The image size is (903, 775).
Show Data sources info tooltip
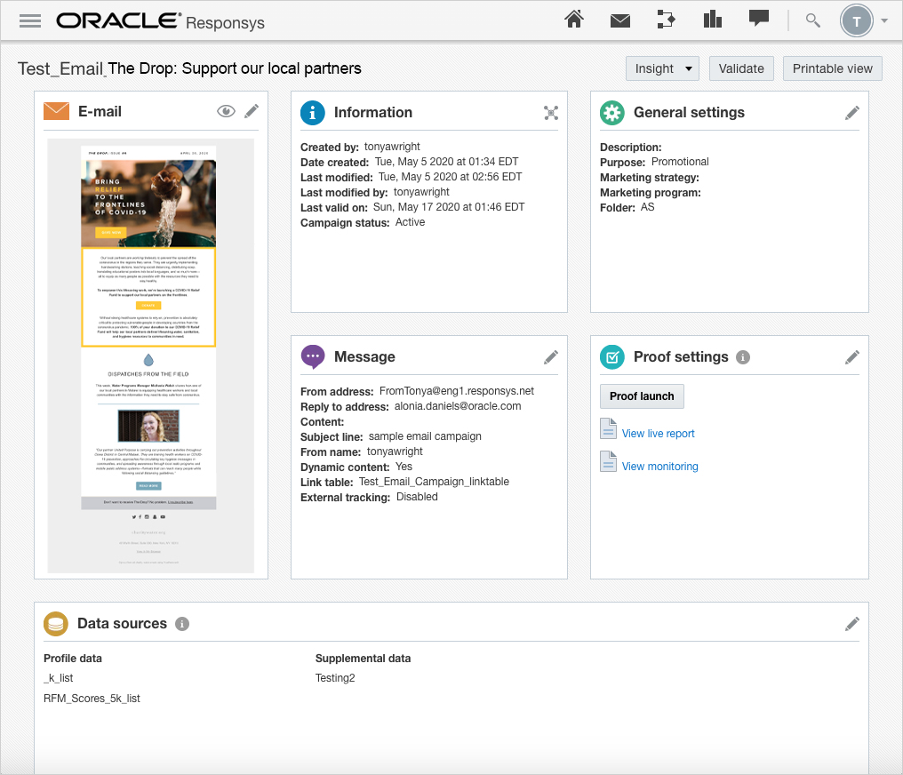pos(182,624)
